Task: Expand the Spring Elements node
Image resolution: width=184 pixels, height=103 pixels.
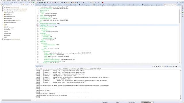Action: pos(3,13)
